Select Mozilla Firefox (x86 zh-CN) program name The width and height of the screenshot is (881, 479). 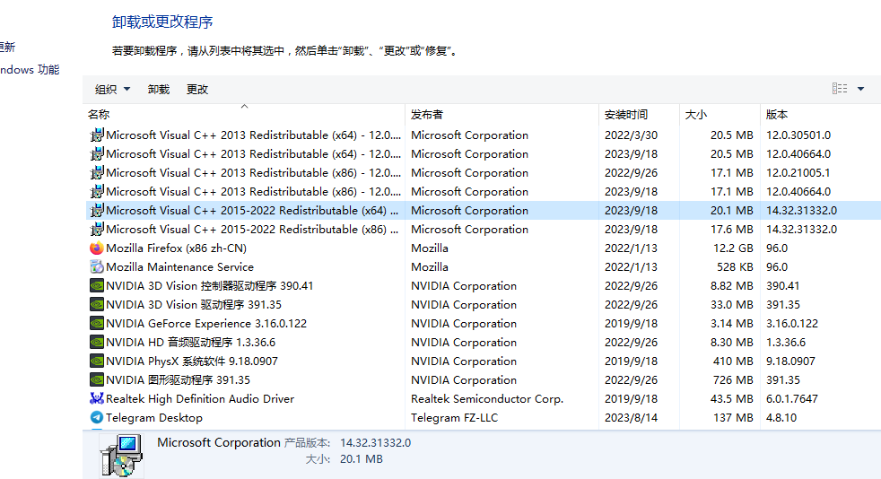tap(177, 248)
